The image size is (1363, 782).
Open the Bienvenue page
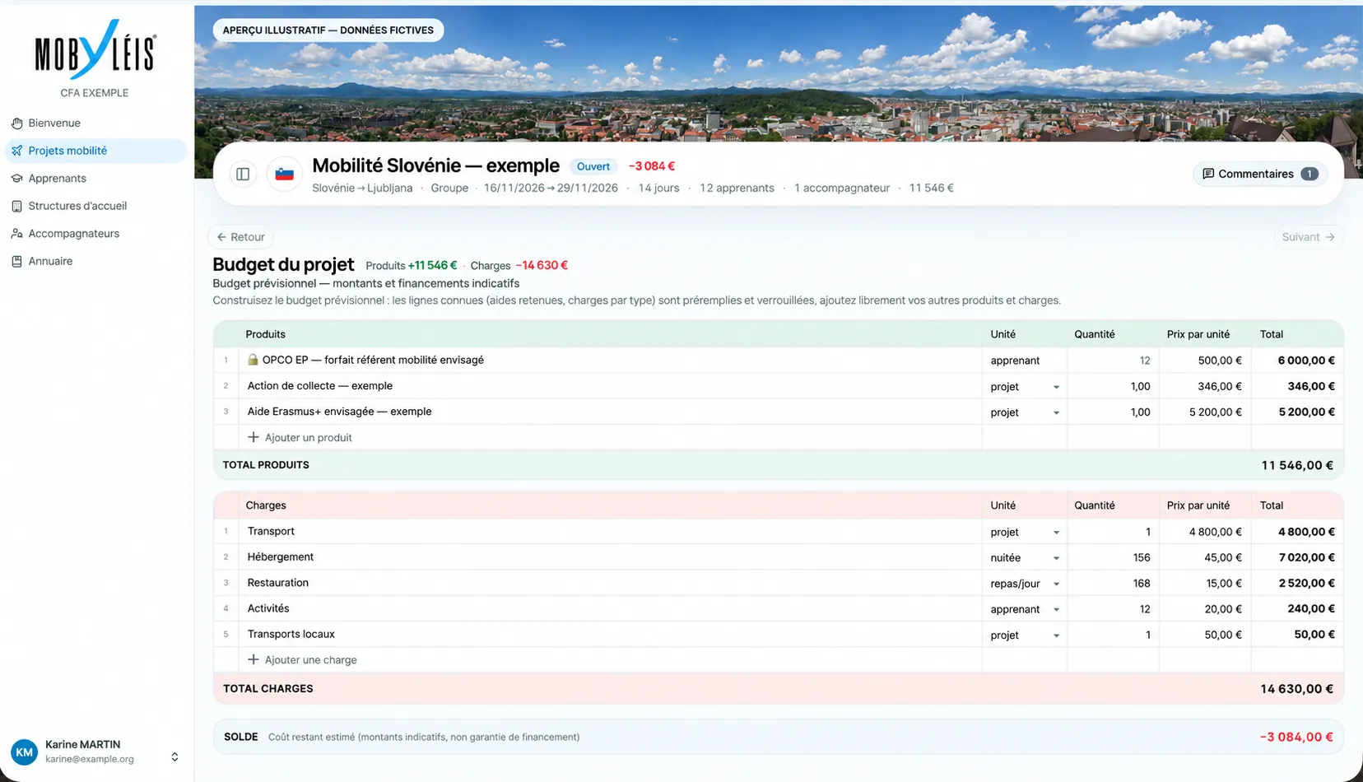(95, 123)
